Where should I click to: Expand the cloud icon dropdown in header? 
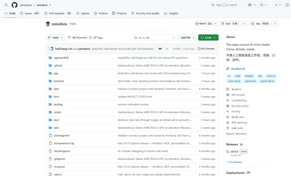coord(263,5)
